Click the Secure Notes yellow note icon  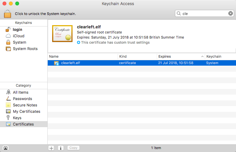tap(8, 105)
